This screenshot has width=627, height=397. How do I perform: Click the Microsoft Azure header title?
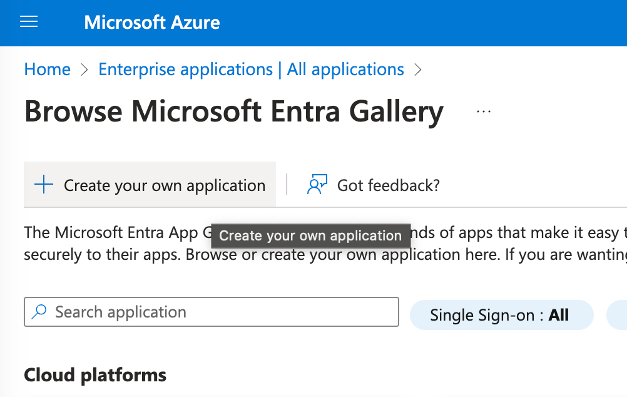(x=152, y=23)
